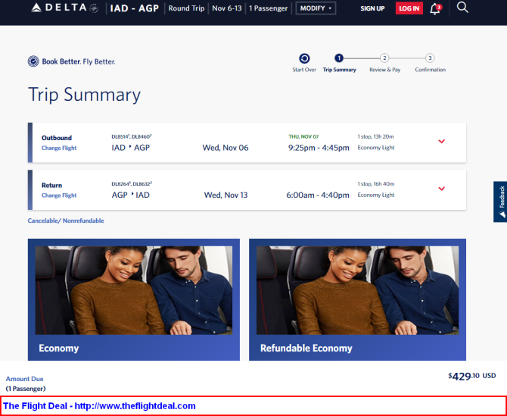Open the Feedback side tab

(x=500, y=202)
